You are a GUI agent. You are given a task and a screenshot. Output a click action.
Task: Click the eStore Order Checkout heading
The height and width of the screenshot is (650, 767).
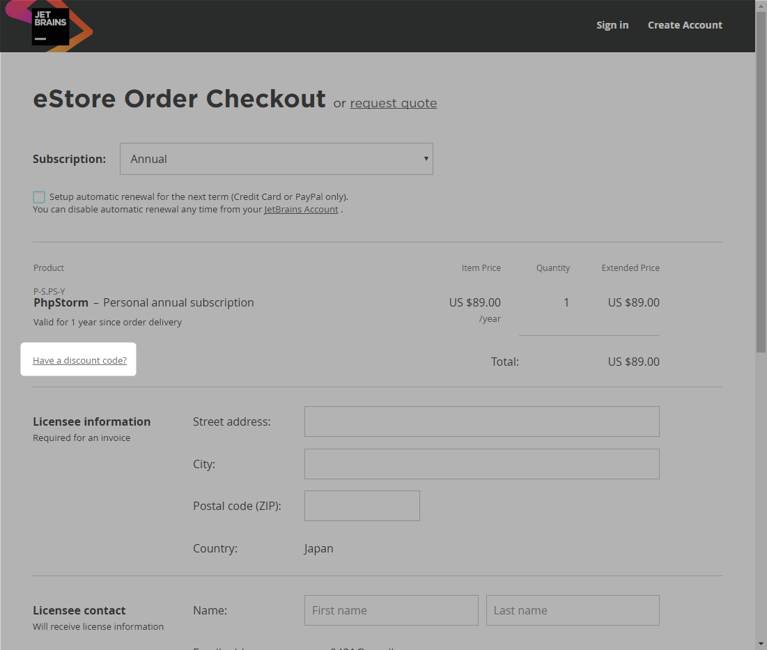[179, 99]
